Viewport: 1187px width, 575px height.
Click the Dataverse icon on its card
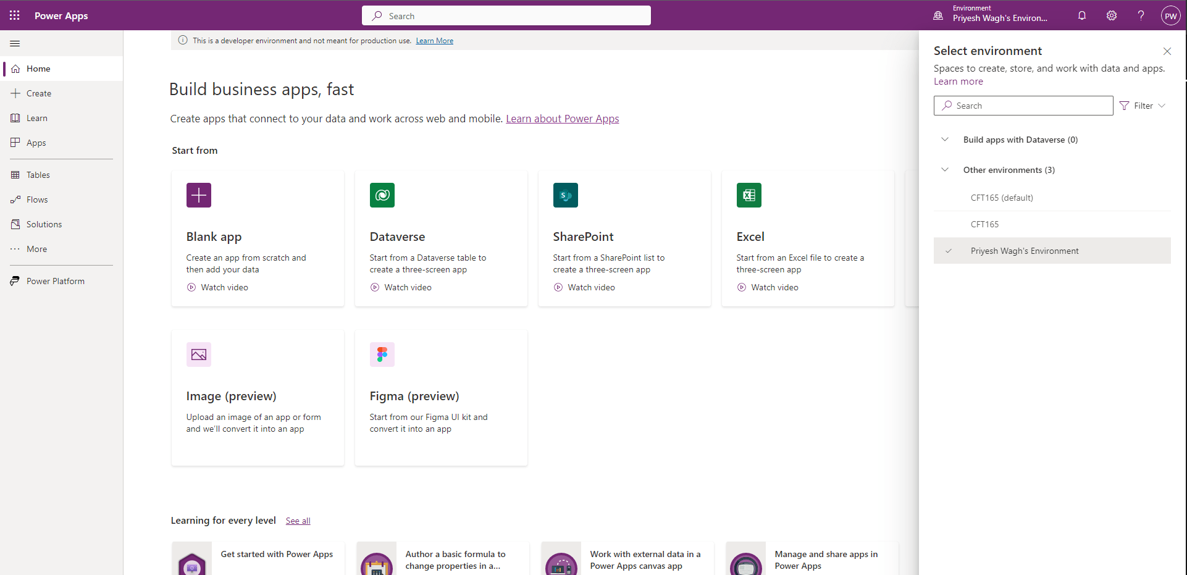click(382, 195)
